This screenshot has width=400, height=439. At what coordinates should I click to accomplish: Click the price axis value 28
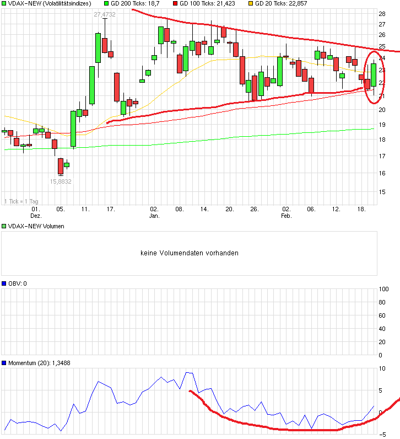(382, 14)
